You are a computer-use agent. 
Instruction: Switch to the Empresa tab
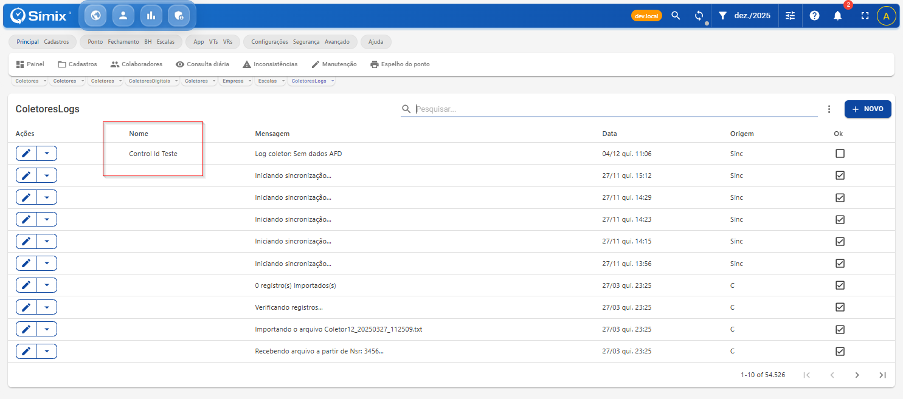pos(233,81)
